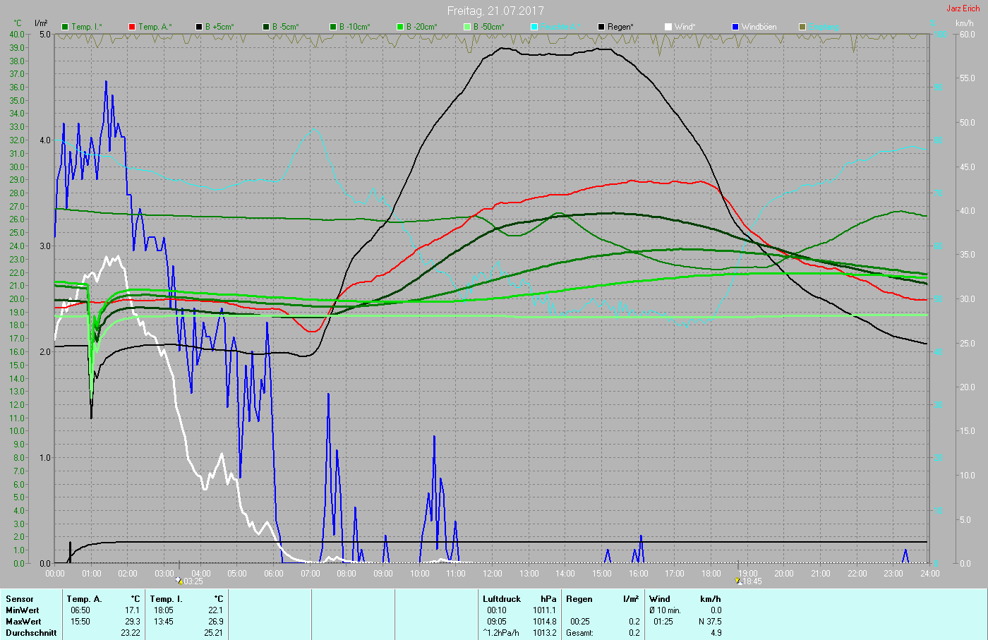
Task: Click the sunset icon at 18:45
Action: coord(738,581)
